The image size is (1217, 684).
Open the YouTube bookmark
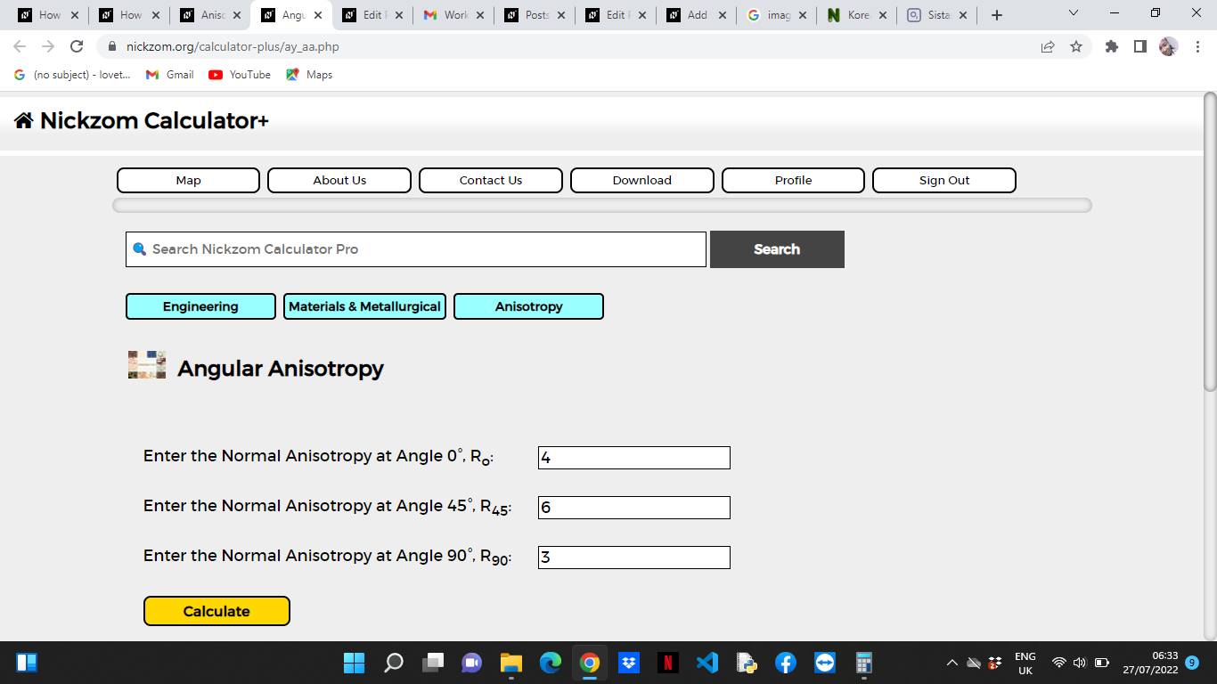coord(240,75)
